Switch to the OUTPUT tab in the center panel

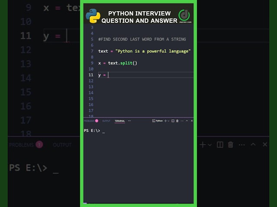(x=106, y=121)
